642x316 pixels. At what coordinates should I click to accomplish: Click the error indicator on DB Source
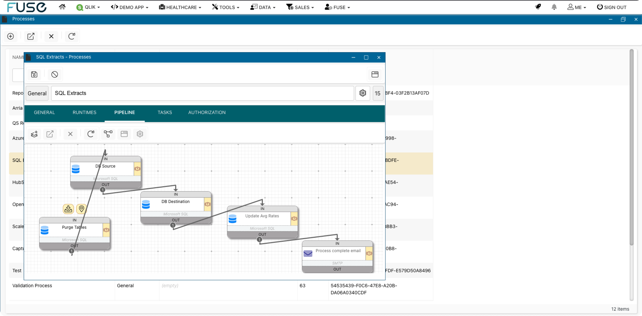(x=137, y=169)
